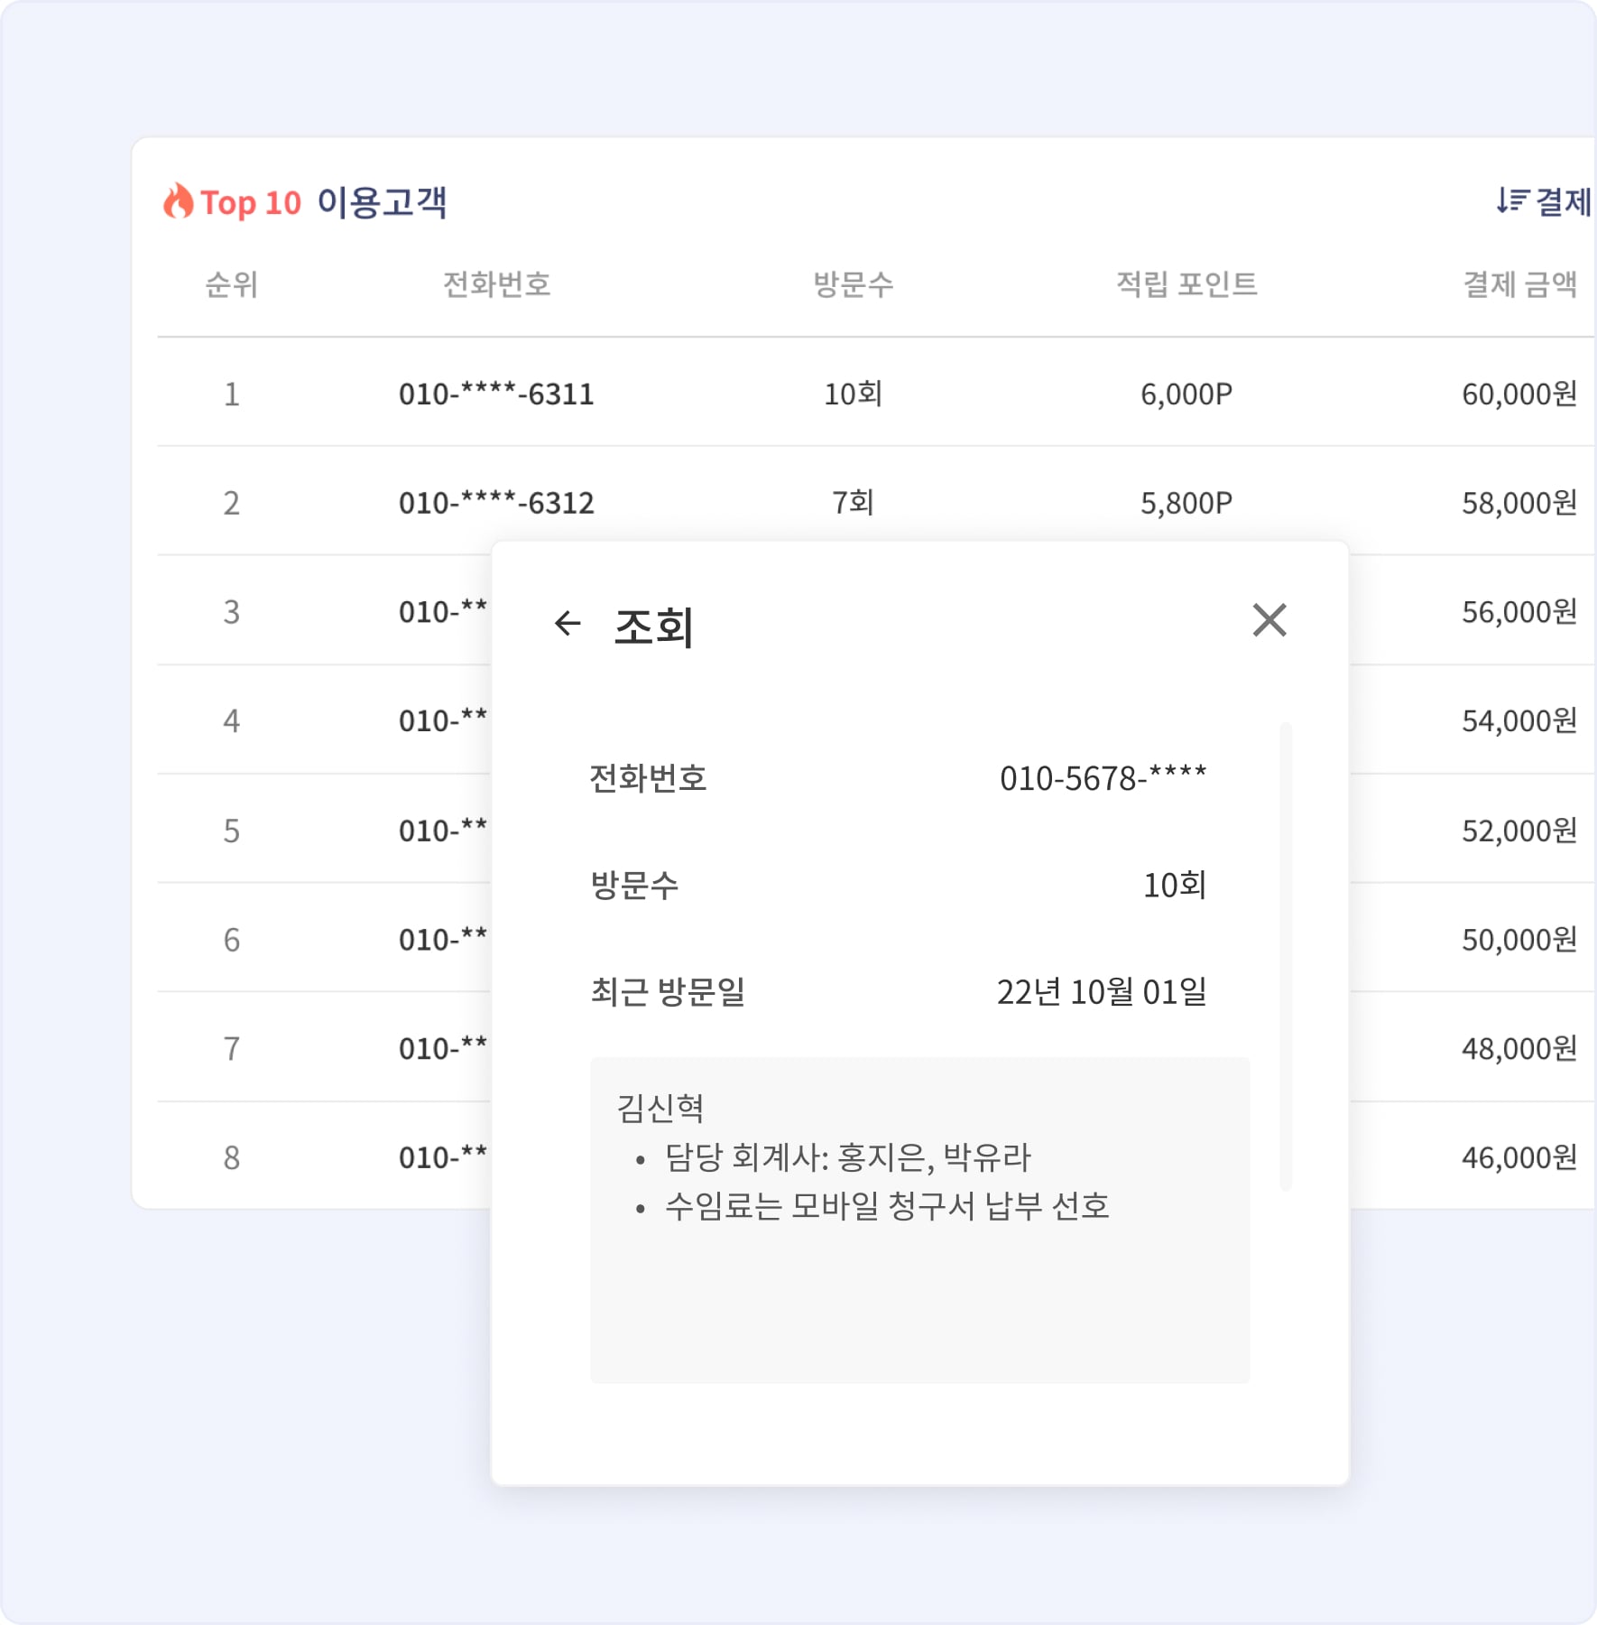This screenshot has width=1597, height=1625.
Task: Click the 방문수 column header
Action: tap(853, 284)
